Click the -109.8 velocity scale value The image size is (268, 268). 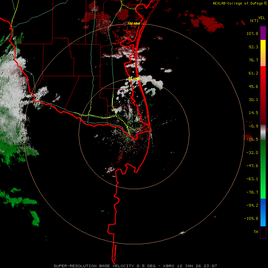tap(251, 219)
